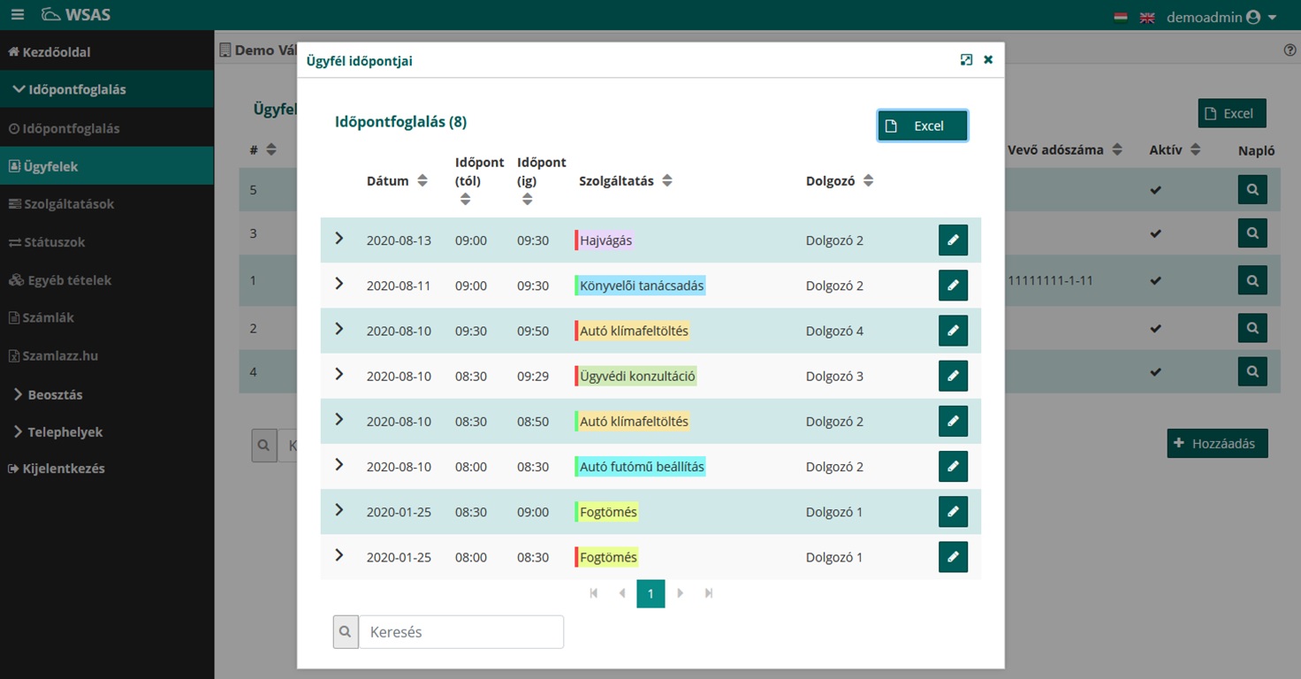Edit the Hajvágás appointment with pencil icon
The height and width of the screenshot is (679, 1301).
point(953,240)
